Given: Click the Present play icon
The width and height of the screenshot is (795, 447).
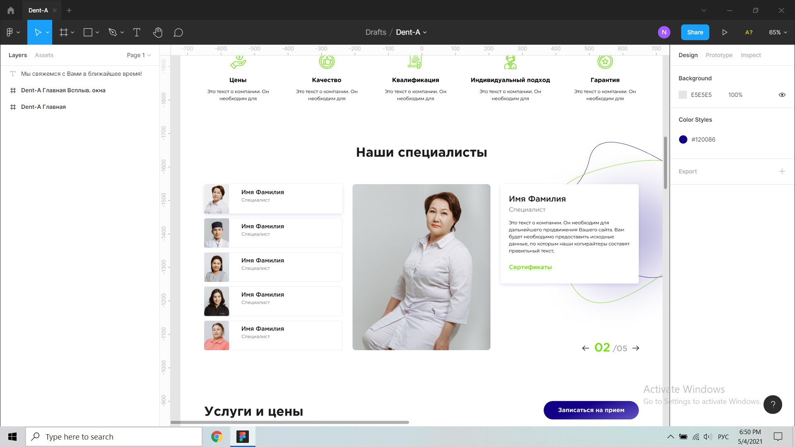Looking at the screenshot, I should (725, 32).
